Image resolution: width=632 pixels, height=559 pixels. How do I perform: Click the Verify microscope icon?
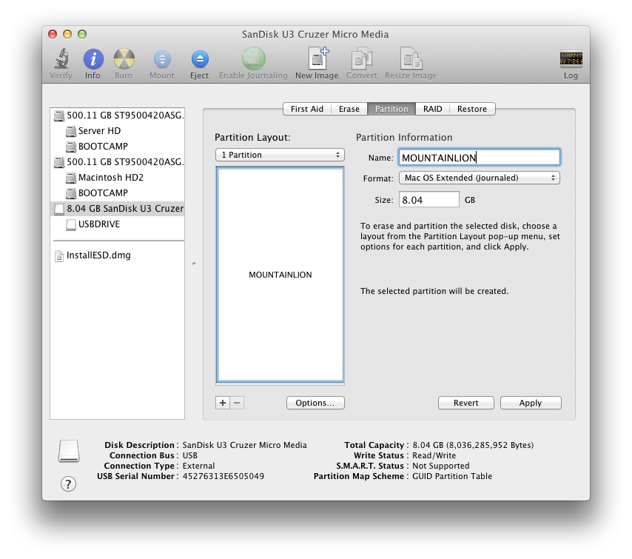(x=61, y=59)
